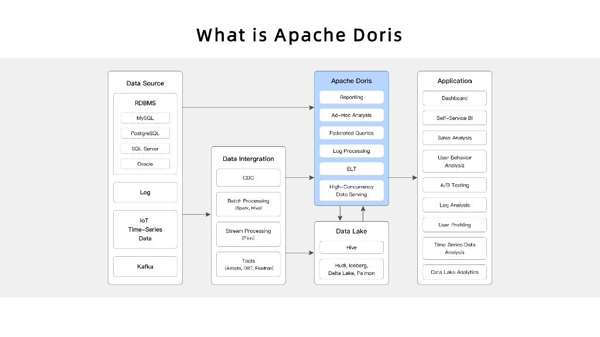Select the Hudi, Iceberg, Delta Lake, Paimon item

coord(351,269)
